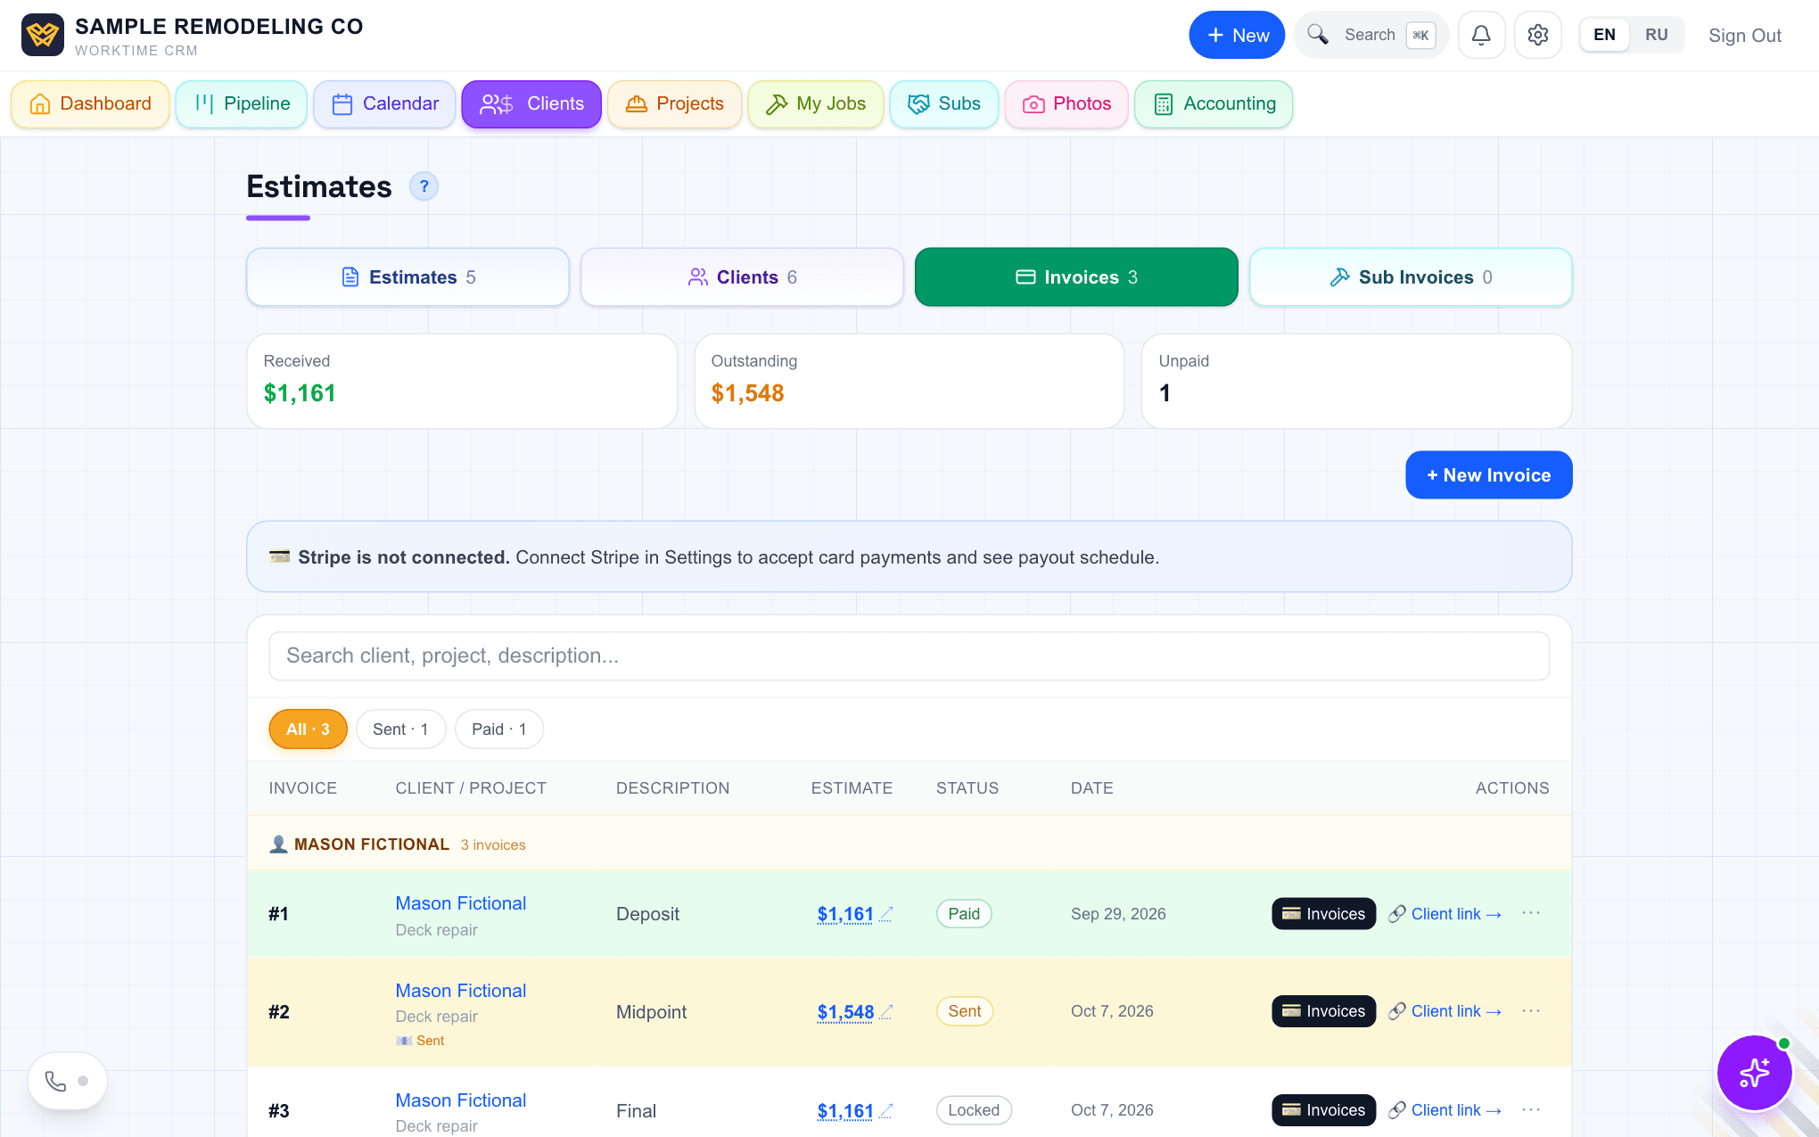Click the Paid status badge
Image resolution: width=1819 pixels, height=1137 pixels.
[964, 914]
